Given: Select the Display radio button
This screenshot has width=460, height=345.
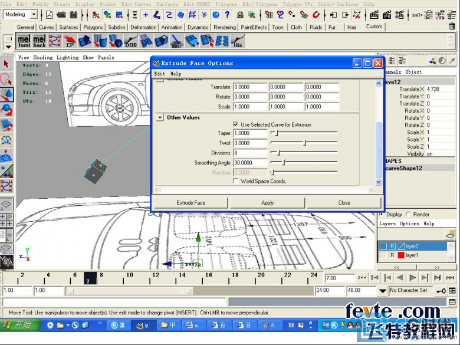Looking at the screenshot, I should click(x=382, y=214).
